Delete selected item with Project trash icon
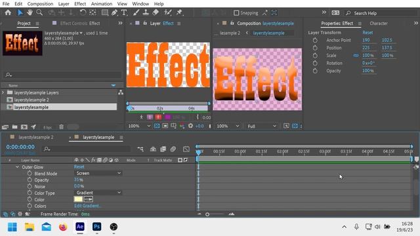 tap(61, 127)
